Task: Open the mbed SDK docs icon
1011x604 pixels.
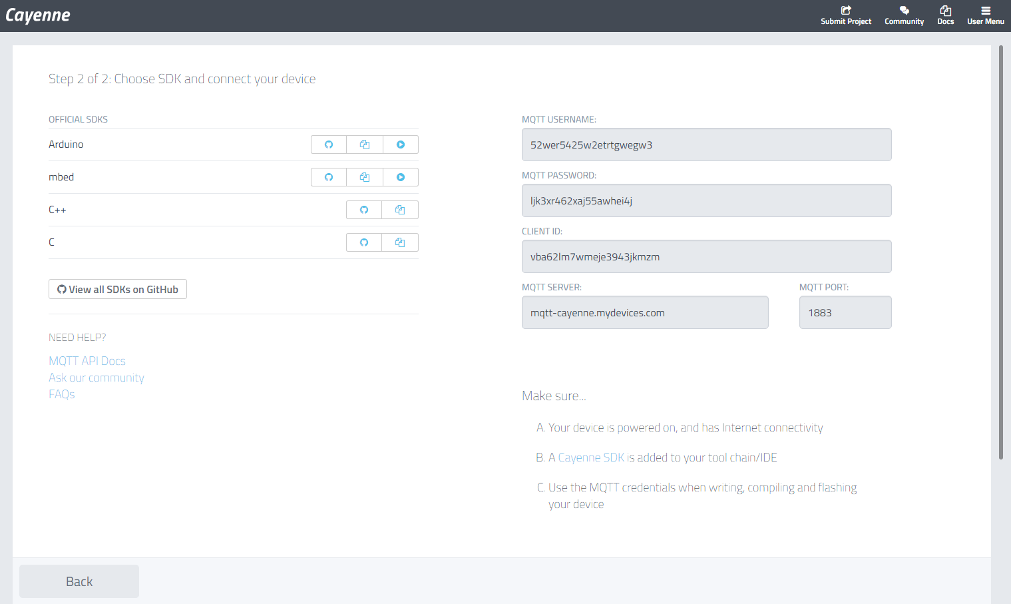Action: click(365, 177)
